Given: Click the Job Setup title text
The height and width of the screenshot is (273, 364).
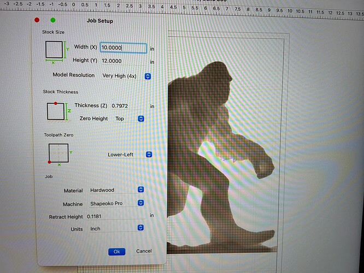Looking at the screenshot, I should point(100,21).
